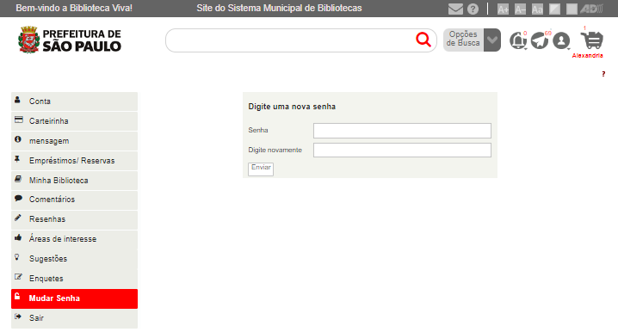Image resolution: width=618 pixels, height=332 pixels.
Task: Click the plain gray square accessibility icon
Action: click(x=572, y=9)
